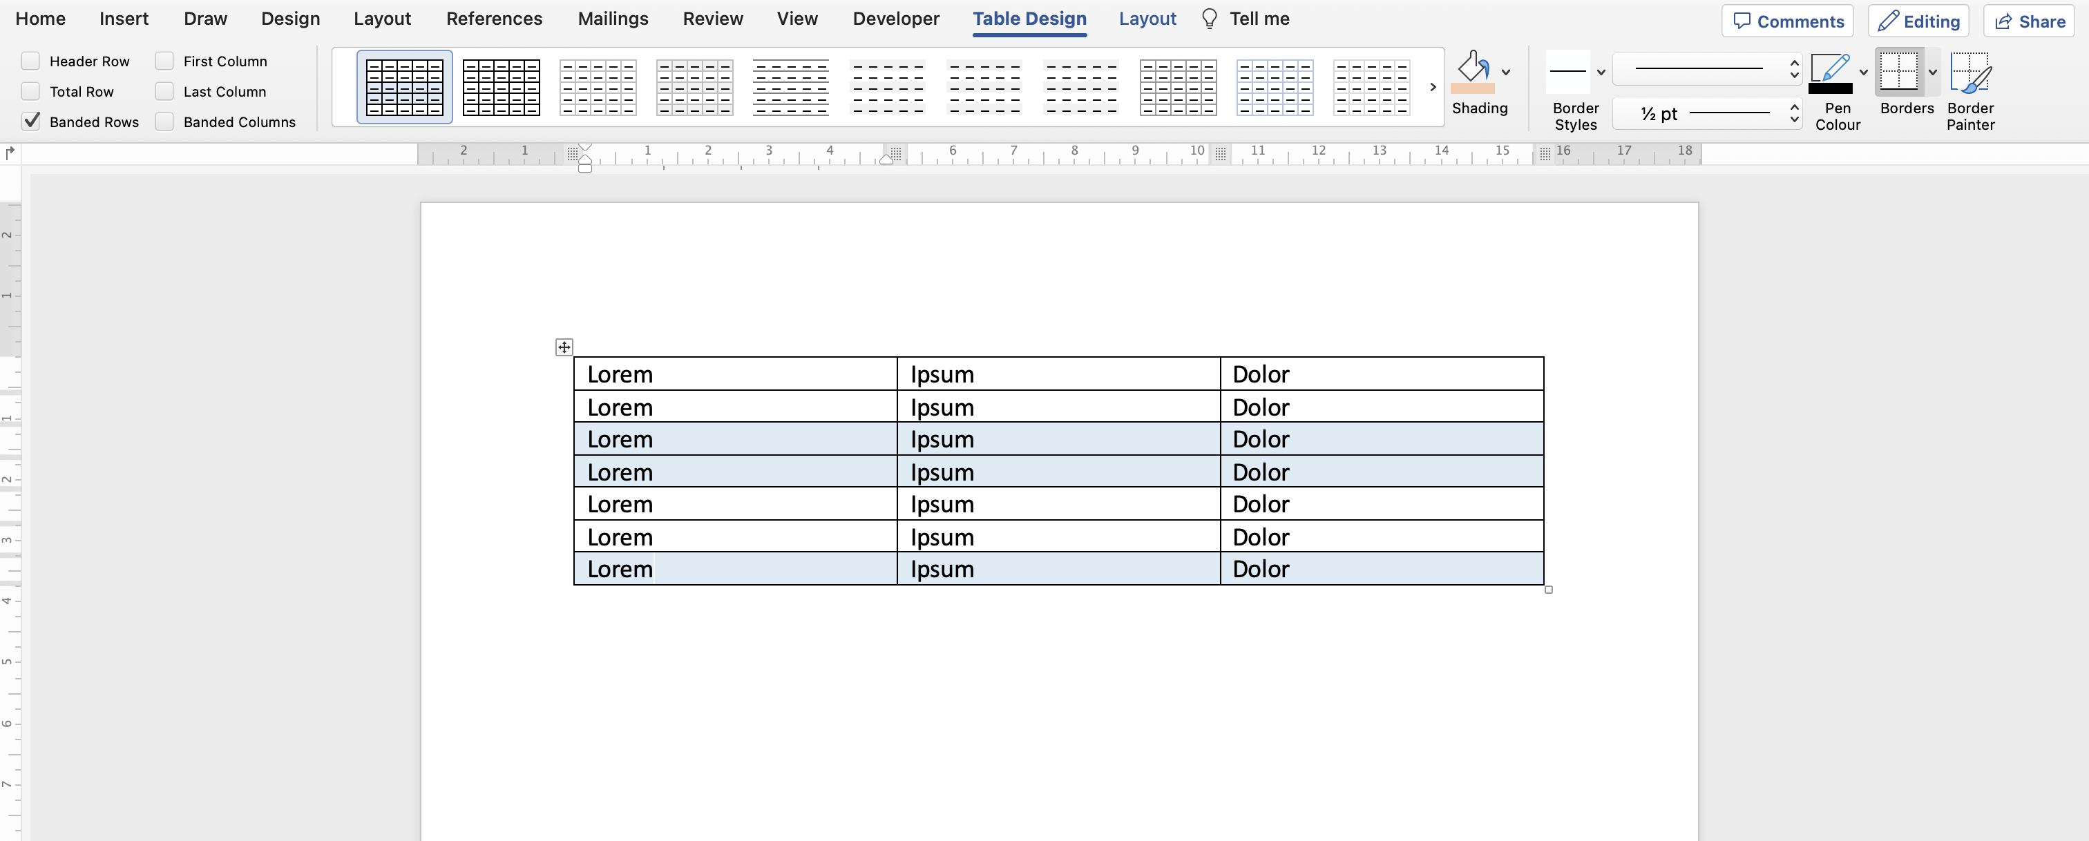Click the black Pen Colour swatch bar

[1831, 88]
